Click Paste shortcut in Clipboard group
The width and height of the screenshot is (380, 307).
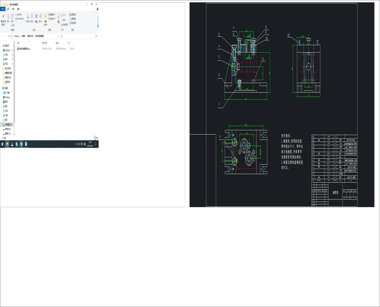click(20, 19)
